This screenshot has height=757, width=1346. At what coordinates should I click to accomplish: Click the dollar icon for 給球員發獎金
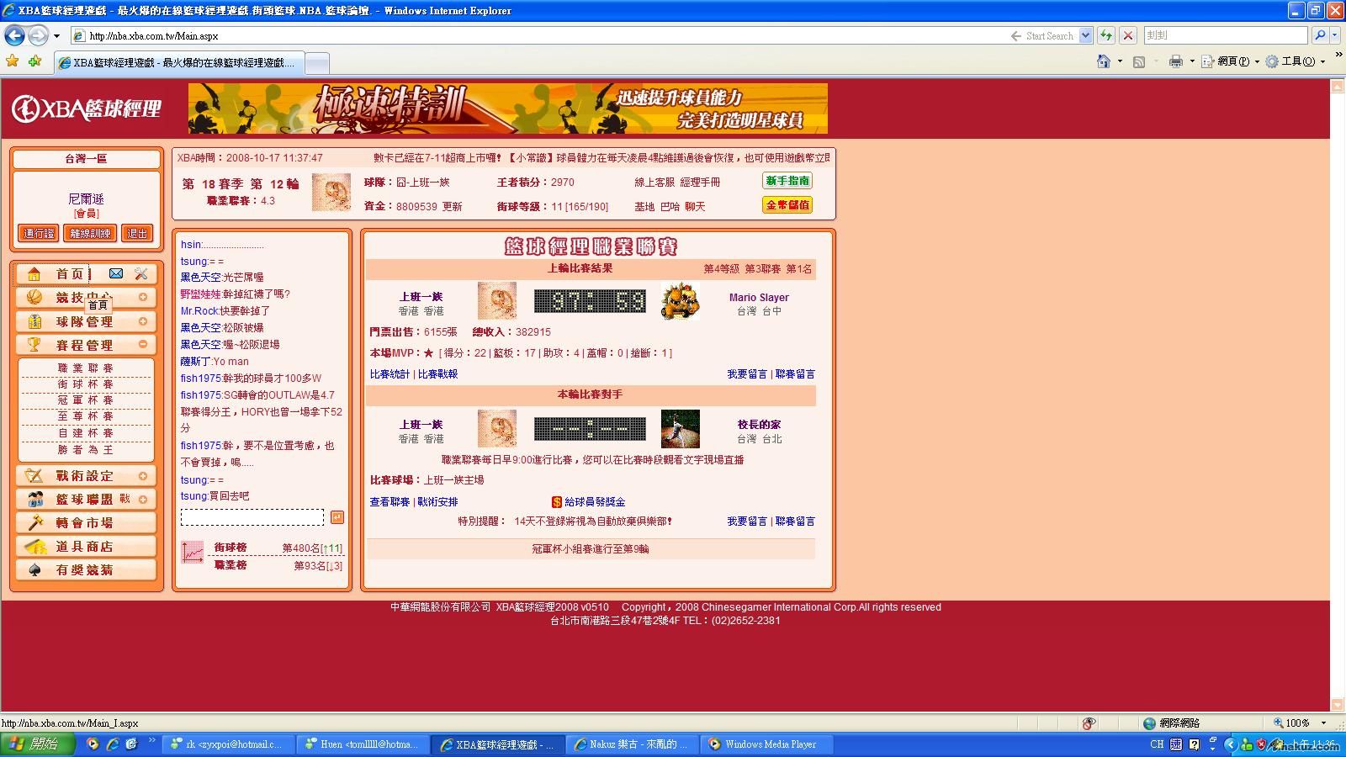coord(556,502)
